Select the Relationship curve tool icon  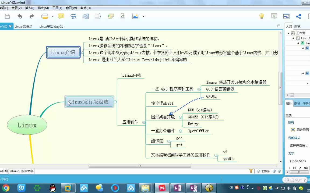73,16
